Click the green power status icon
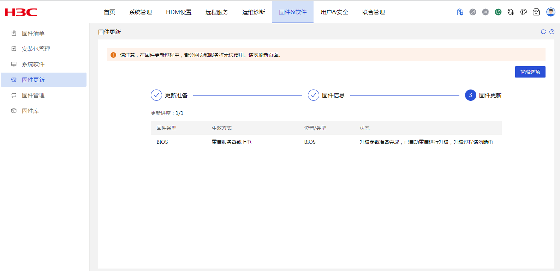This screenshot has height=271, width=560. [x=498, y=12]
